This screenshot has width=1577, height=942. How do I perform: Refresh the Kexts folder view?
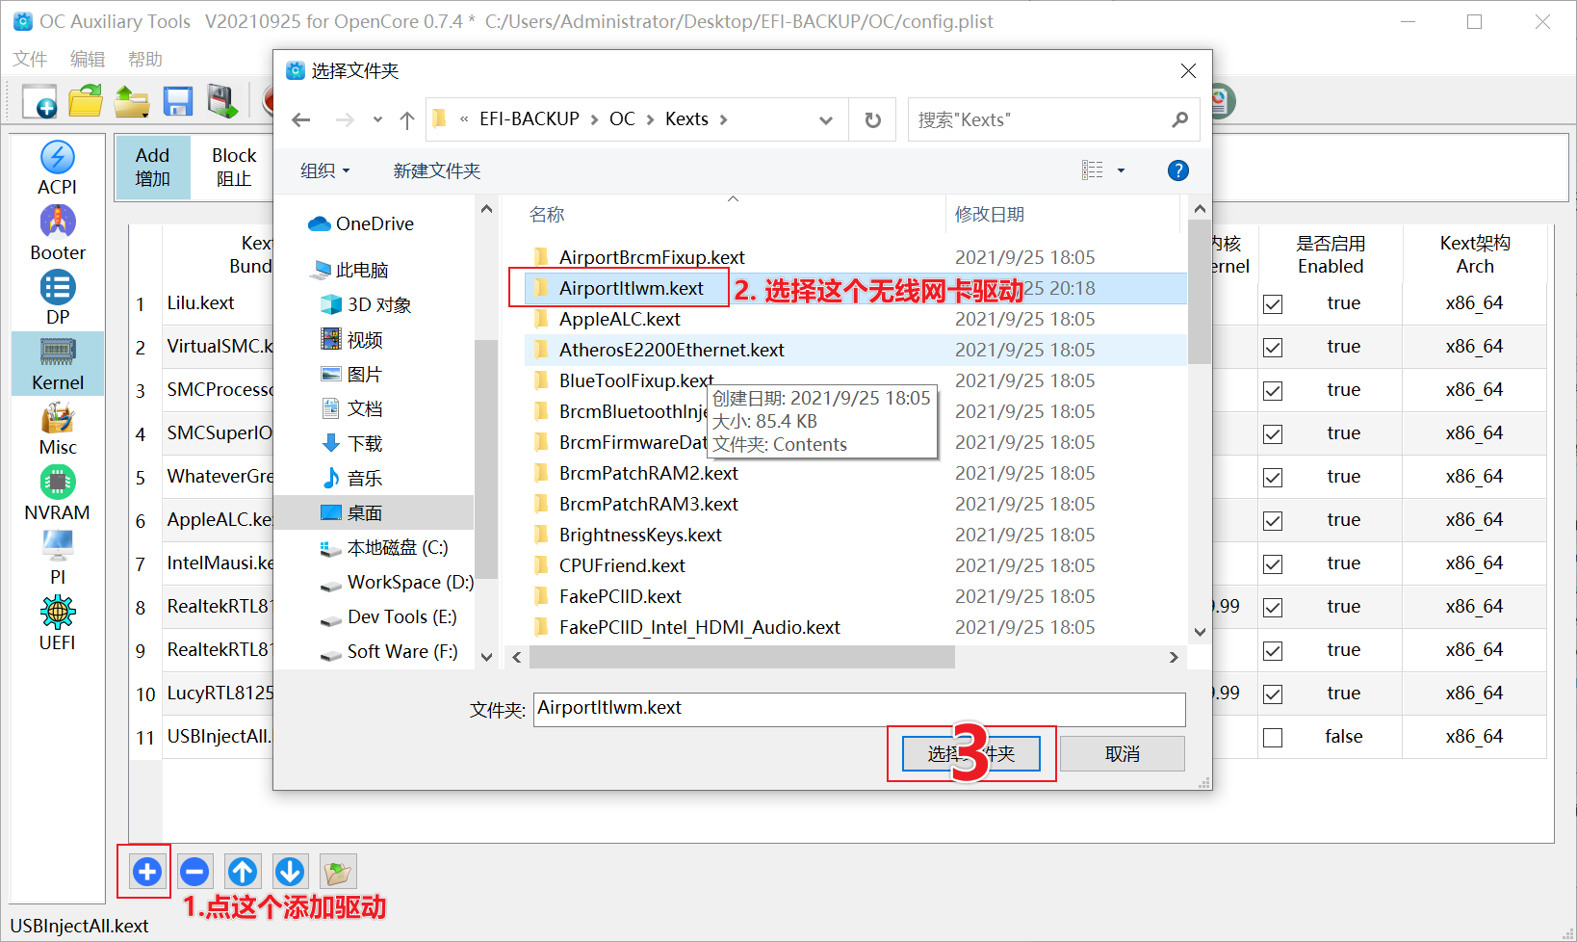(x=873, y=119)
